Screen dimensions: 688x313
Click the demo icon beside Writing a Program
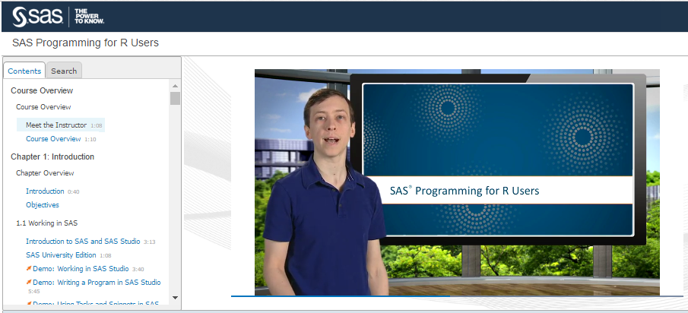[x=29, y=282]
